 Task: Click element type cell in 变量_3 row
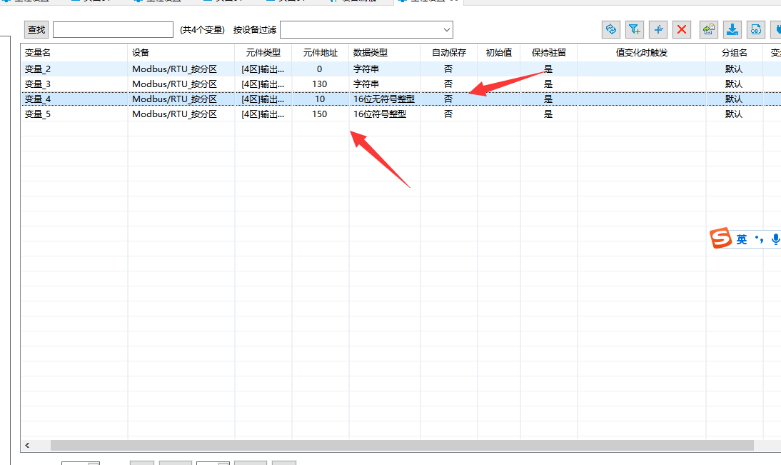pyautogui.click(x=263, y=84)
